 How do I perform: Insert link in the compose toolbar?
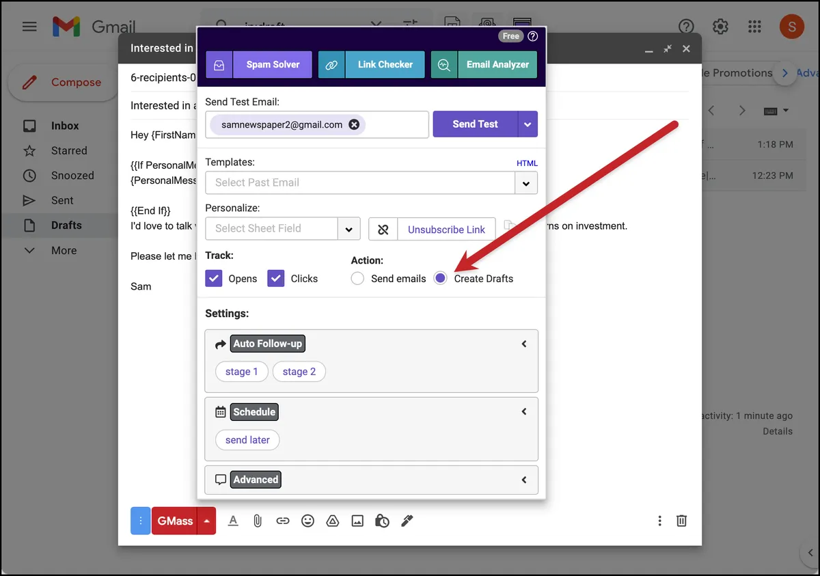283,521
